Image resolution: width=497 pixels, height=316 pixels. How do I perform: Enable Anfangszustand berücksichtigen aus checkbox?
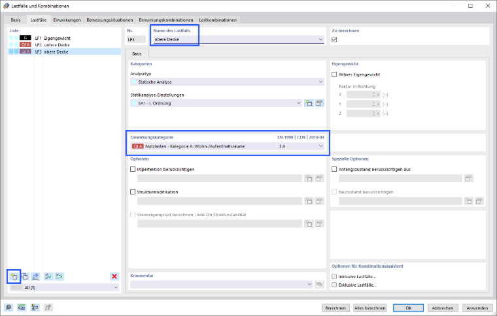[x=334, y=169]
